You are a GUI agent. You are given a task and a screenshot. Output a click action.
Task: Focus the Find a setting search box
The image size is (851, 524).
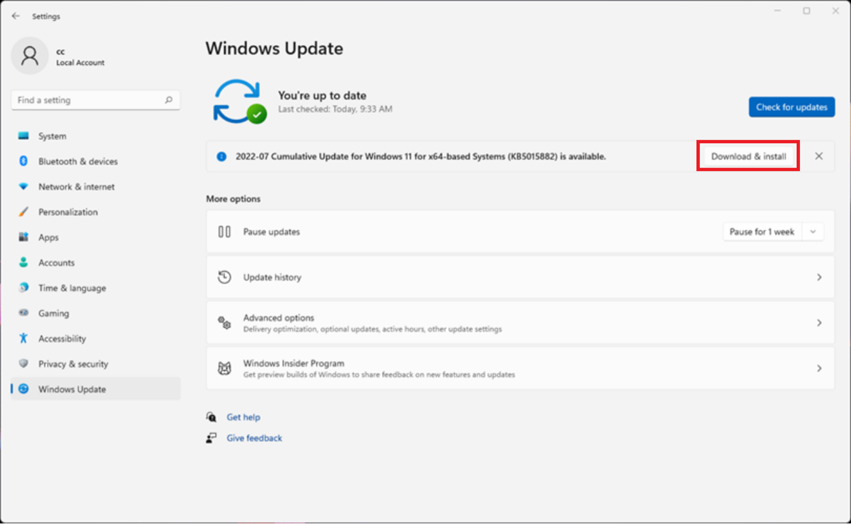(88, 100)
